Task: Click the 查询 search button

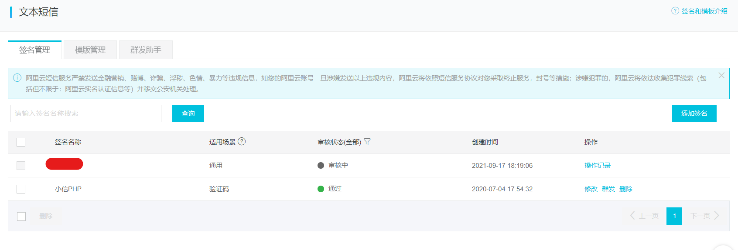Action: [x=188, y=113]
